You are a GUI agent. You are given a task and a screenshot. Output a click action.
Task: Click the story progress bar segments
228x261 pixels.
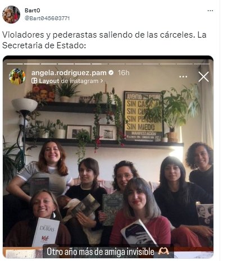(108, 64)
